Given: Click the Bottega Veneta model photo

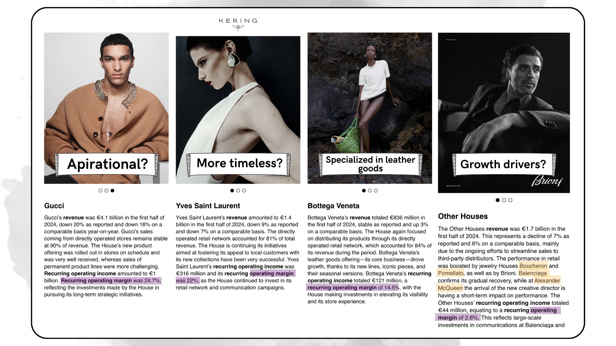Looking at the screenshot, I should 370,96.
